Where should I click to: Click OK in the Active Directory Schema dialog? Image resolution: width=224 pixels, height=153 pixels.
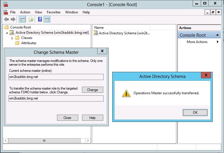click(x=195, y=113)
